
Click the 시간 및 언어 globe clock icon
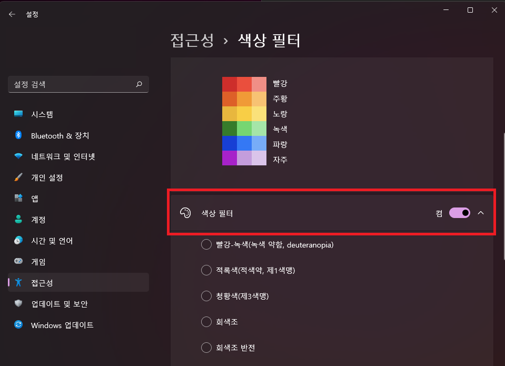(x=18, y=240)
